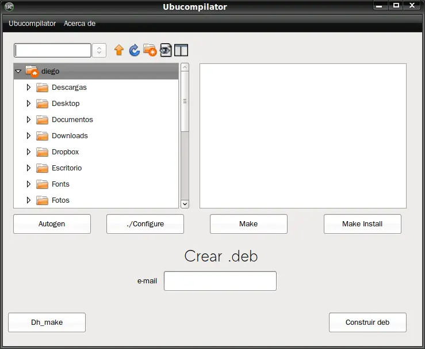Maximize the Ubucompilator window
The width and height of the screenshot is (425, 349).
pyautogui.click(x=396, y=5)
